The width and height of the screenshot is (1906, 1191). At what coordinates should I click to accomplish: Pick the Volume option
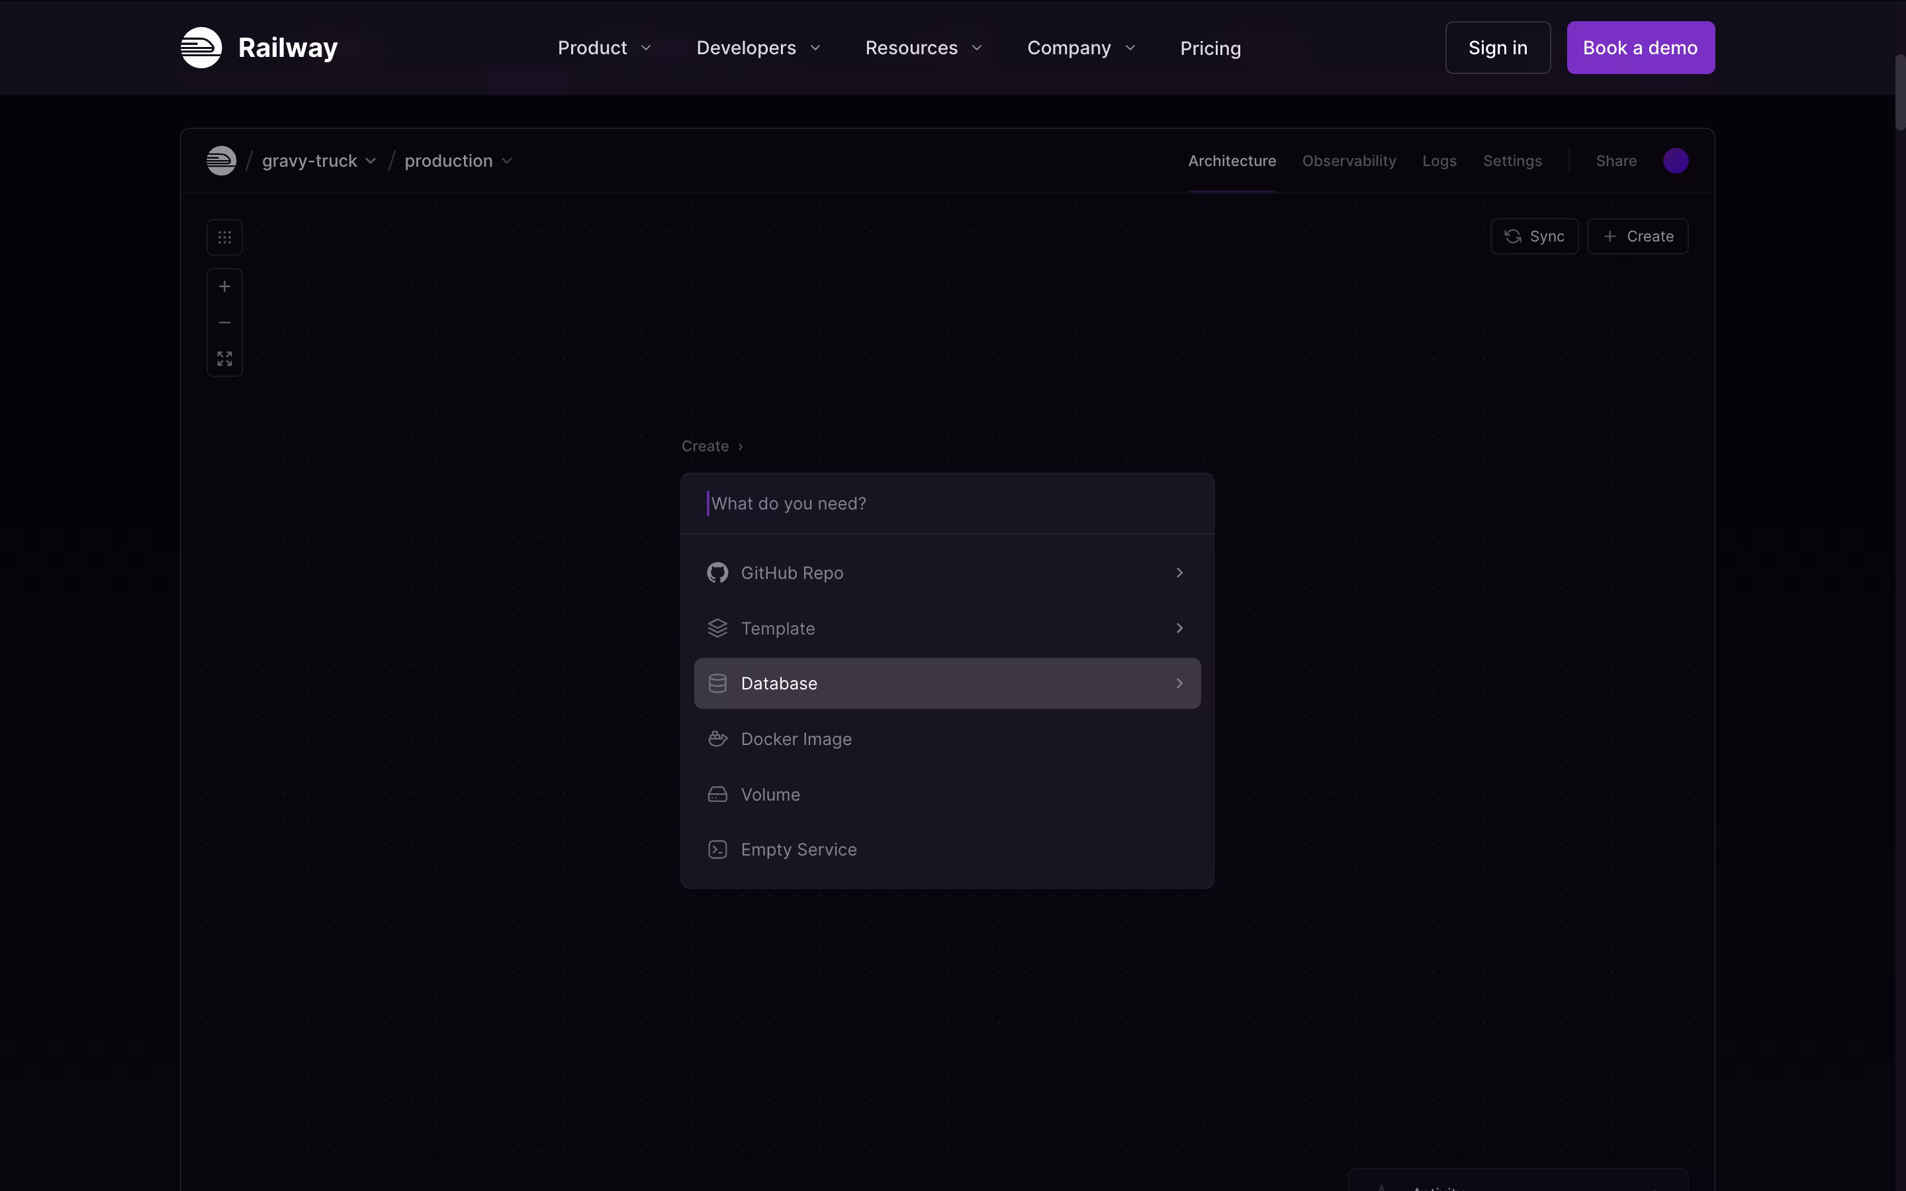(946, 795)
